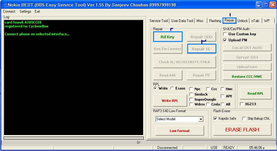
Task: Open the Connect menu
Action: (x=9, y=11)
